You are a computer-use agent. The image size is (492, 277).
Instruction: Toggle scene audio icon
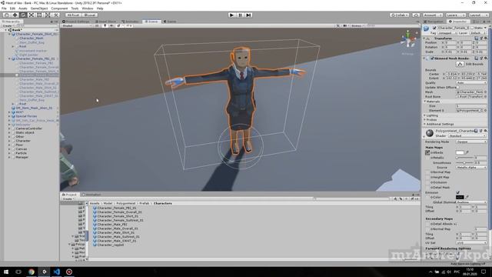click(111, 25)
